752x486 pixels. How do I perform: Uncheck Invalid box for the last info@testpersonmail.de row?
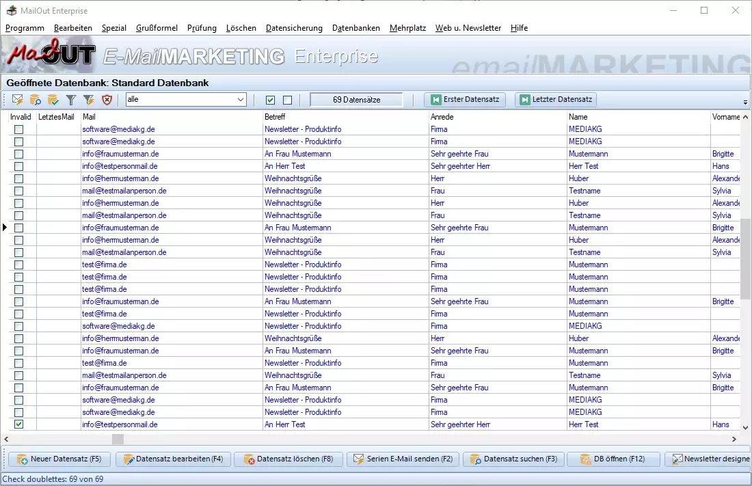point(18,424)
